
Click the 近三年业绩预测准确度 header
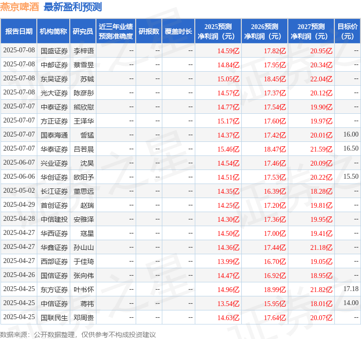click(x=116, y=31)
